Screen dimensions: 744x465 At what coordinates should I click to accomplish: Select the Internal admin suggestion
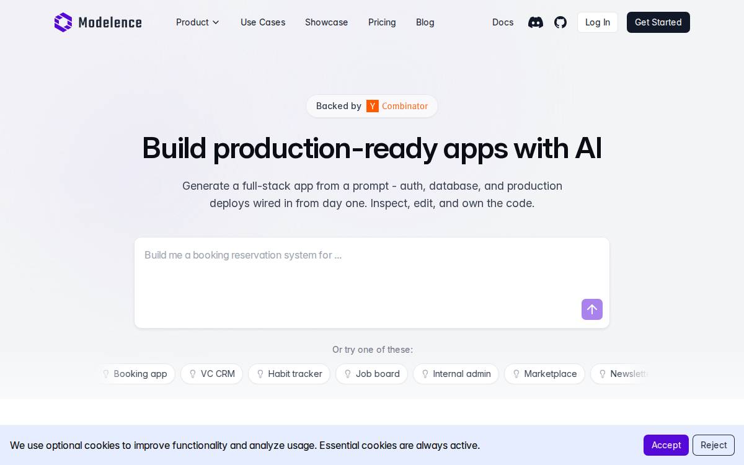click(x=456, y=374)
